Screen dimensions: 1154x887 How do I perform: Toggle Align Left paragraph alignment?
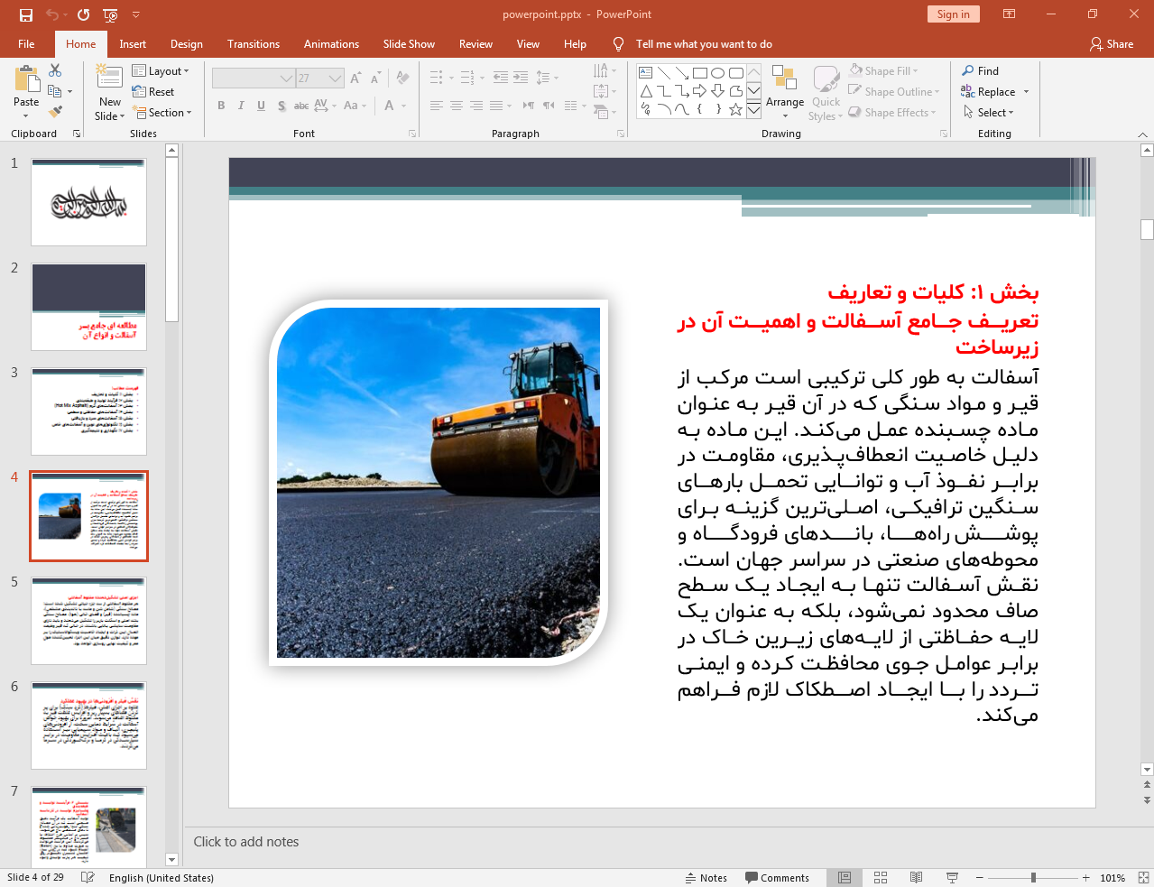[x=436, y=106]
